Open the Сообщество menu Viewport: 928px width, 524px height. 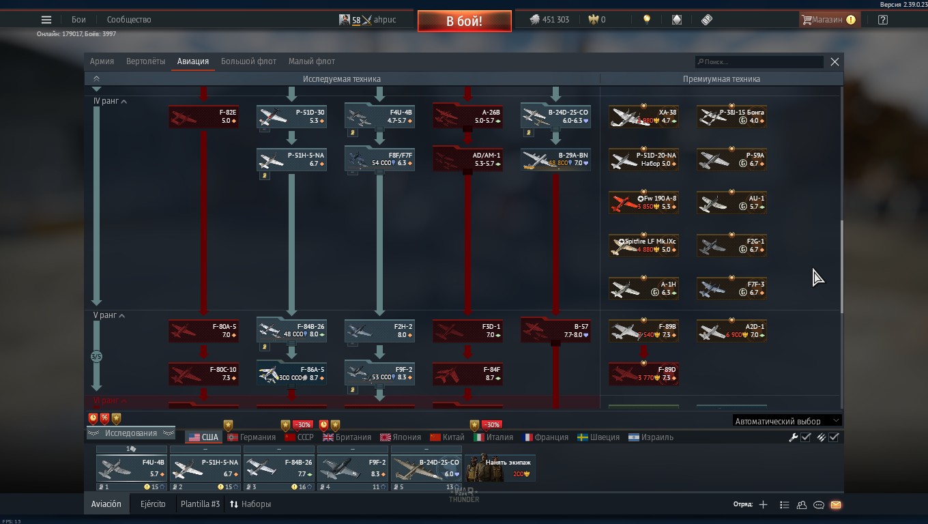point(129,20)
